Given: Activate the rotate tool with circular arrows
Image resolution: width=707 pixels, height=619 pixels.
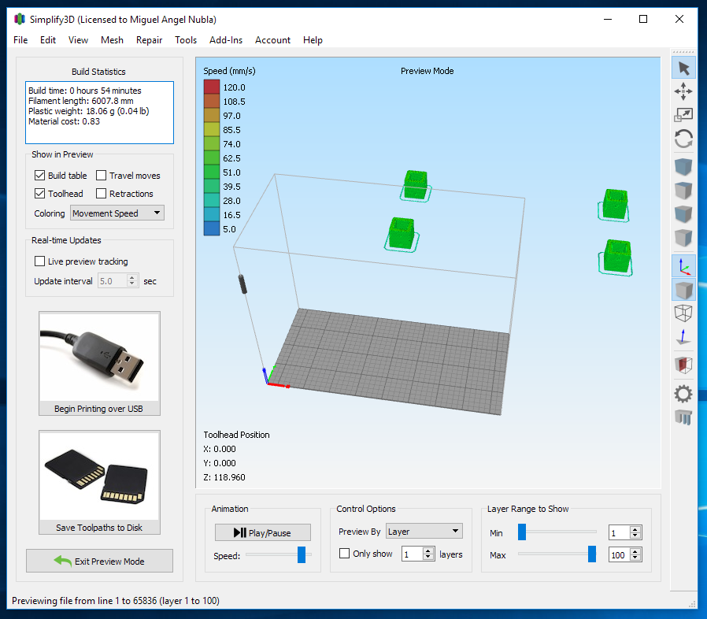Looking at the screenshot, I should click(683, 139).
